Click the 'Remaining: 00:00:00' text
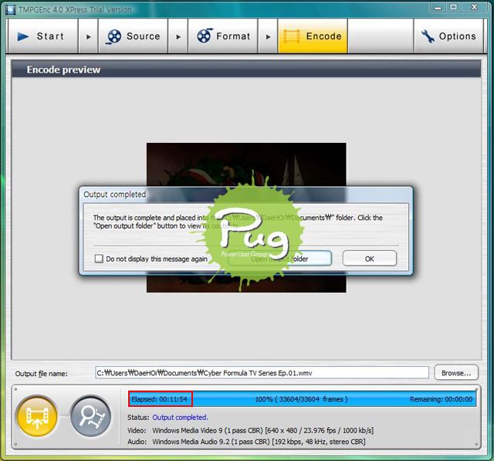 pos(441,399)
